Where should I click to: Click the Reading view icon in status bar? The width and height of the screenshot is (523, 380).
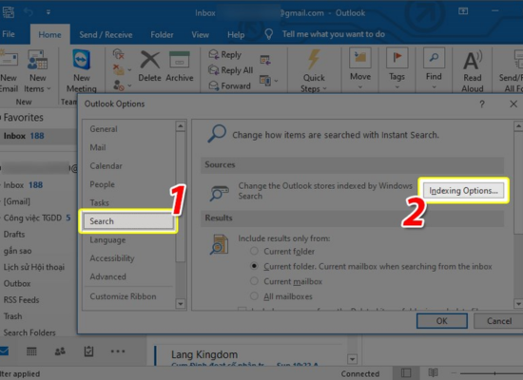click(433, 372)
